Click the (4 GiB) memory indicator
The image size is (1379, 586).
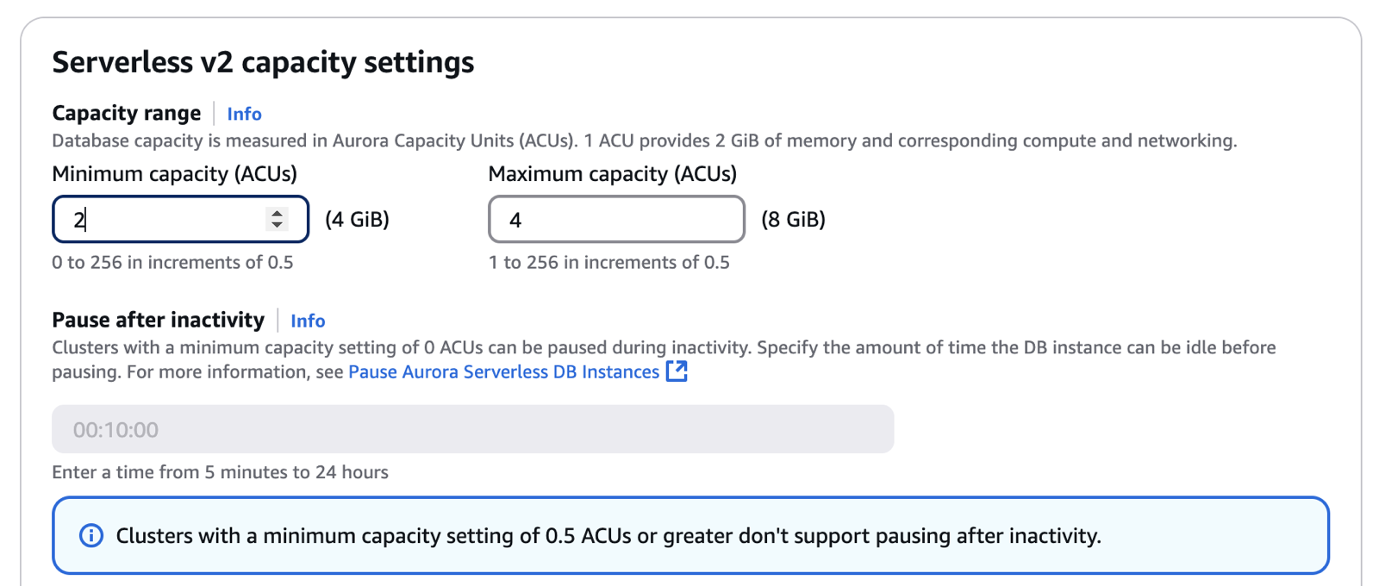pos(357,220)
